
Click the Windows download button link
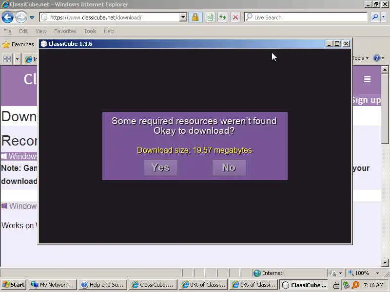pos(19,156)
